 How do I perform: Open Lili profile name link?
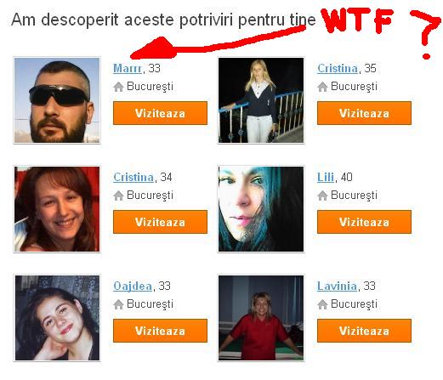pos(326,178)
